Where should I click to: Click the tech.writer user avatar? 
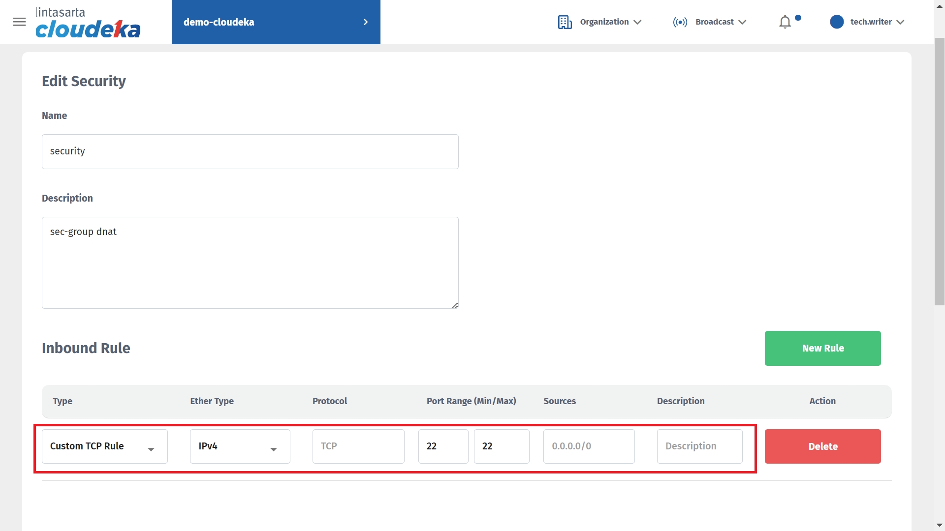click(836, 22)
